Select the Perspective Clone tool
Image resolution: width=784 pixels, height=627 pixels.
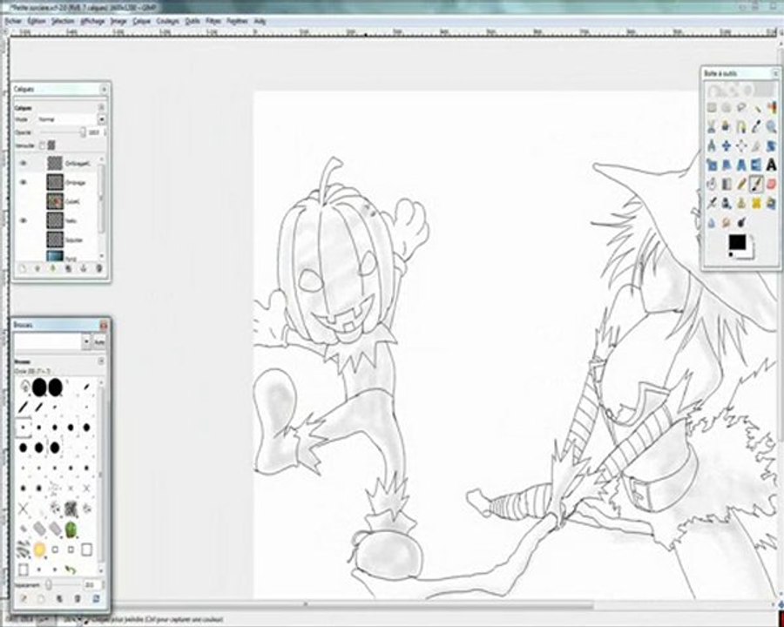[771, 203]
